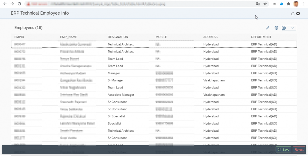
Task: Open the extensions puzzle-piece menu
Action: point(288,4)
